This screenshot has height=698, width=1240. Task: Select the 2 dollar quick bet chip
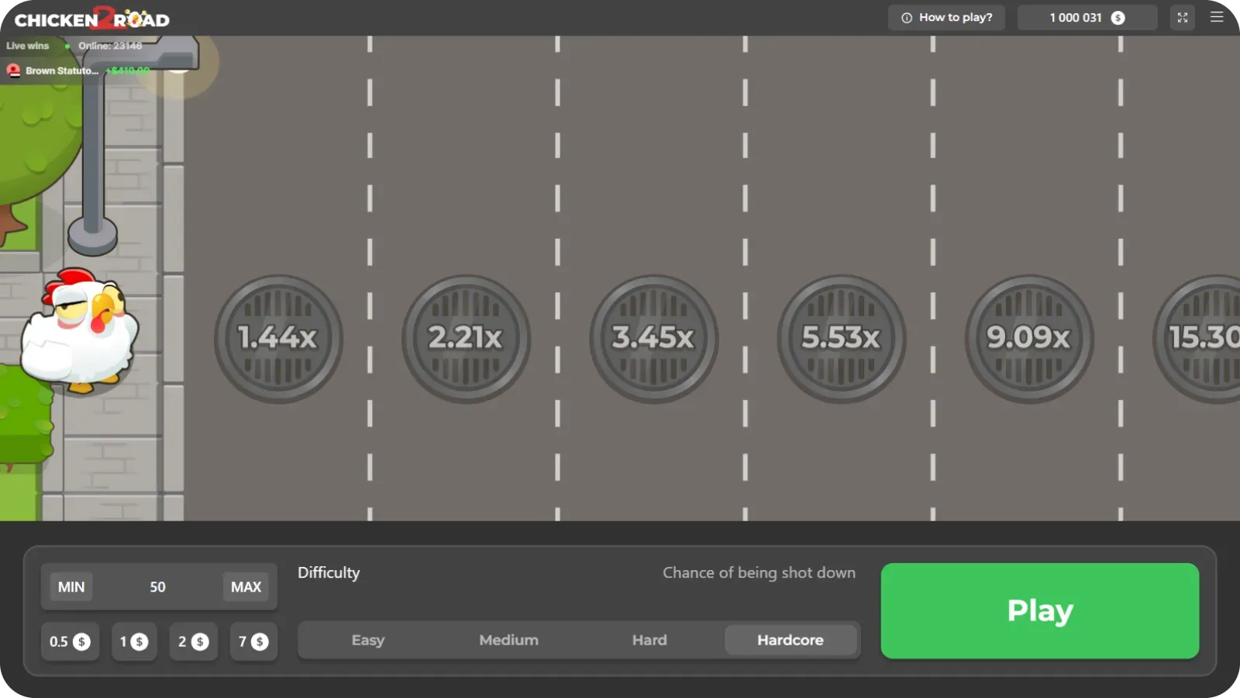[193, 641]
